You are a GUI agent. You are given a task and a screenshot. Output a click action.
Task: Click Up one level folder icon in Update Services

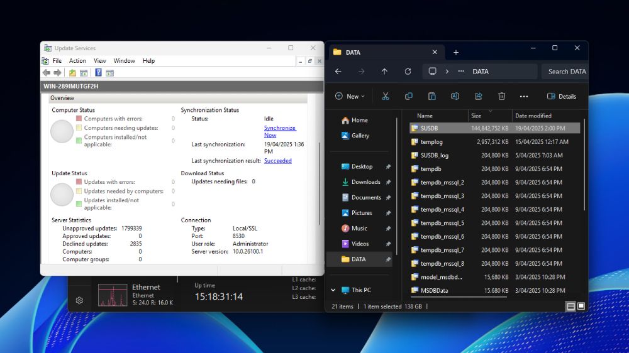click(72, 73)
